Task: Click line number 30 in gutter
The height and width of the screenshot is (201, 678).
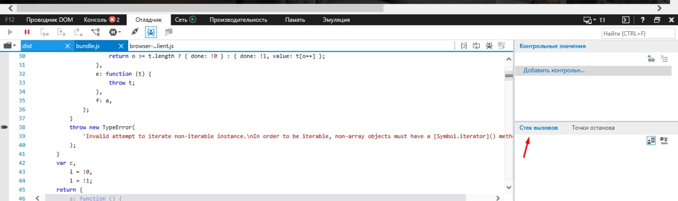Action: (x=22, y=56)
